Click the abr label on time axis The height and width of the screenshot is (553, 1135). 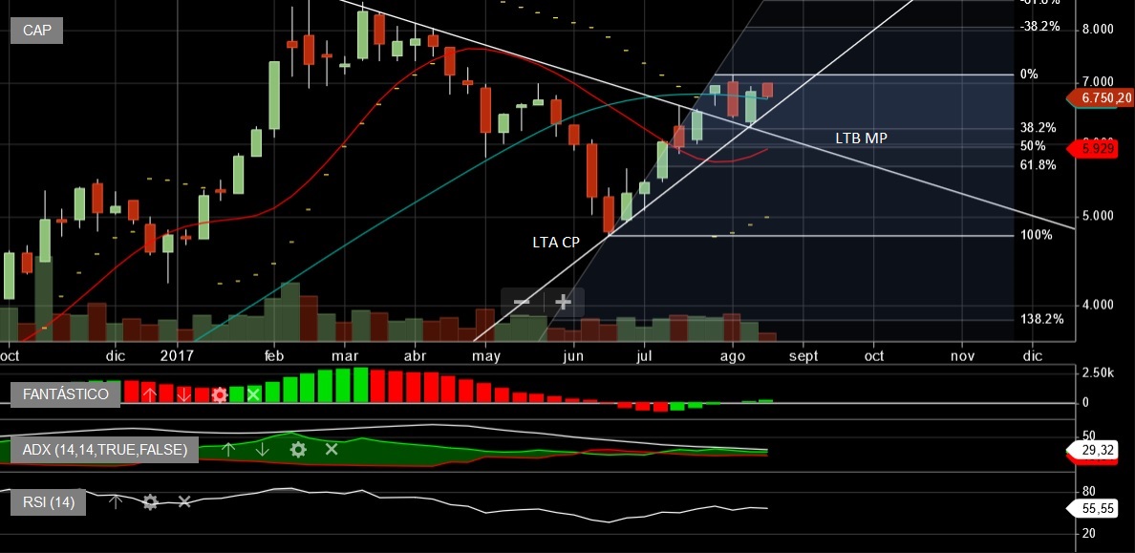pos(415,355)
